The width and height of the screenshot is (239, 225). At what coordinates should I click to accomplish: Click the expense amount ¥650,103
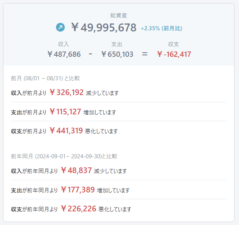[x=117, y=54]
